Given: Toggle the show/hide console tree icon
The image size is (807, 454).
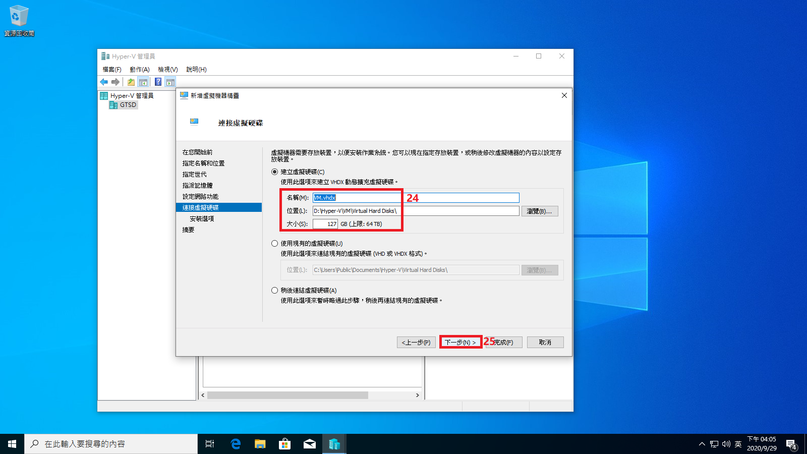Looking at the screenshot, I should (x=143, y=82).
